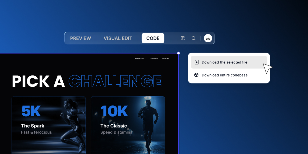Image resolution: width=308 pixels, height=154 pixels.
Task: Open the VISUAL EDIT tab
Action: click(x=118, y=38)
